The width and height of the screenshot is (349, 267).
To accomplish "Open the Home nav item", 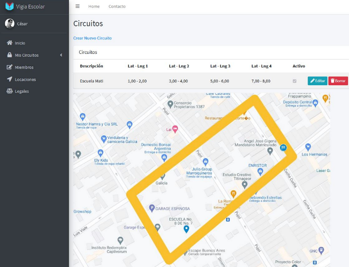I will tap(94, 7).
